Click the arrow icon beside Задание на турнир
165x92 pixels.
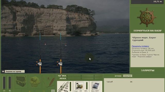3,72
